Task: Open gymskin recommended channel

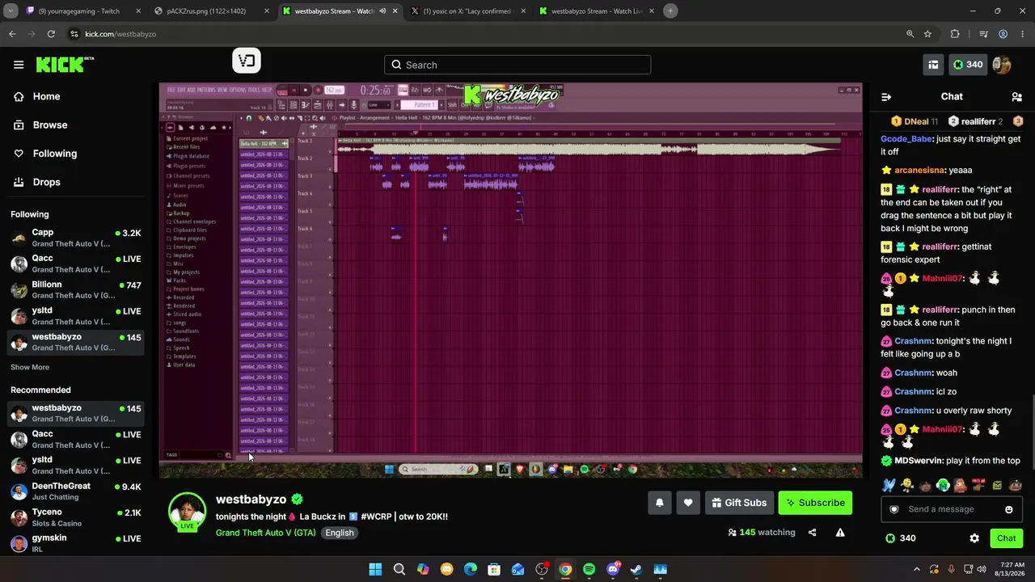Action: click(x=76, y=543)
